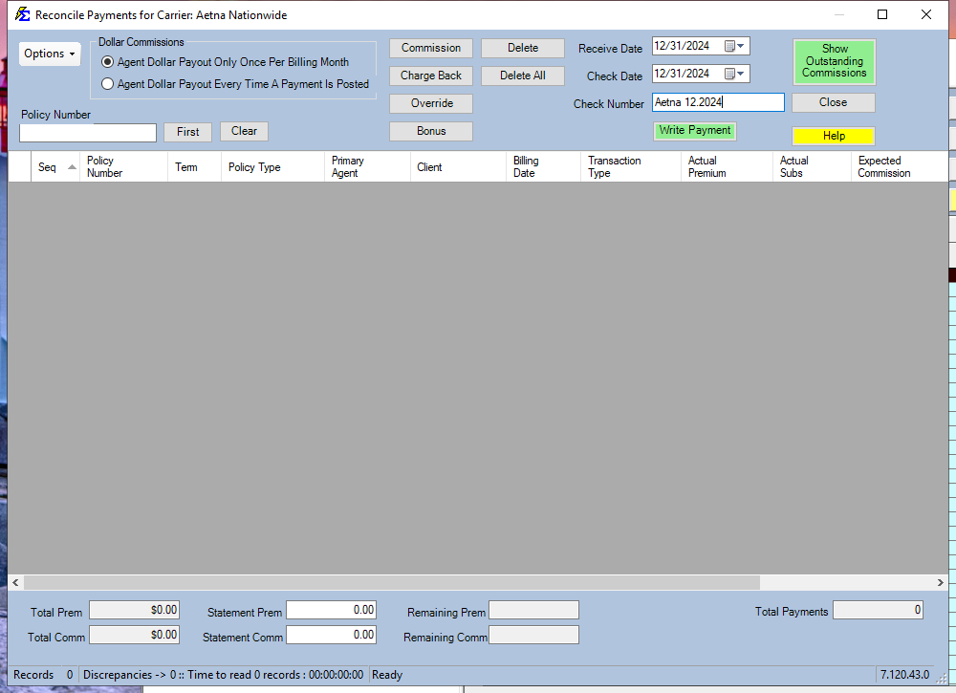The height and width of the screenshot is (693, 956).
Task: Expand the Options dropdown menu
Action: point(50,54)
